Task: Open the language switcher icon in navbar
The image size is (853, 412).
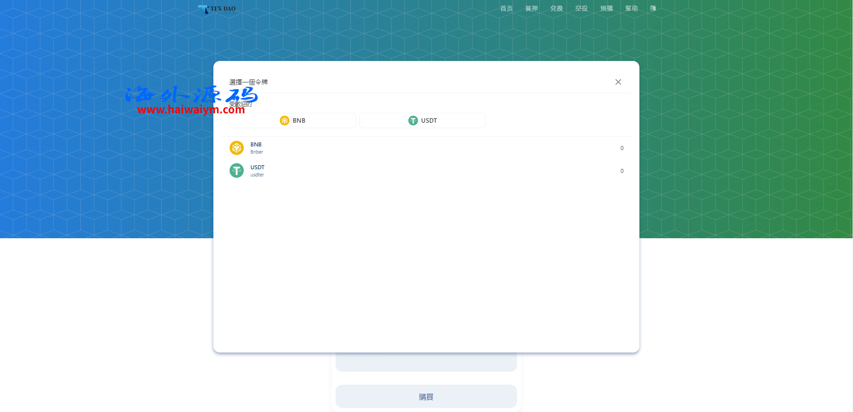Action: [653, 9]
